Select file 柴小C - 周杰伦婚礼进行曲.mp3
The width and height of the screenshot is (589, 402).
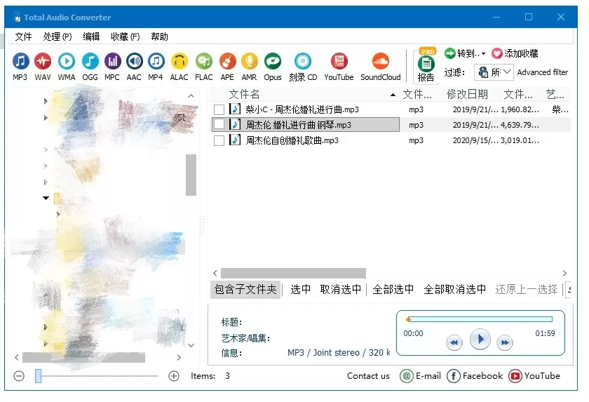click(302, 109)
